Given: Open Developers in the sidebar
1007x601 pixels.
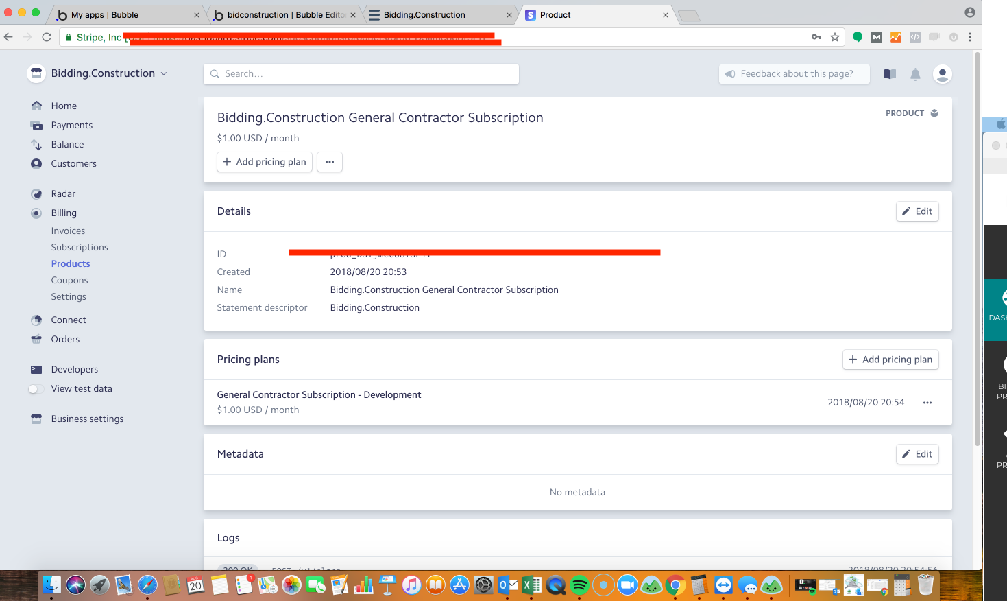Looking at the screenshot, I should coord(74,369).
